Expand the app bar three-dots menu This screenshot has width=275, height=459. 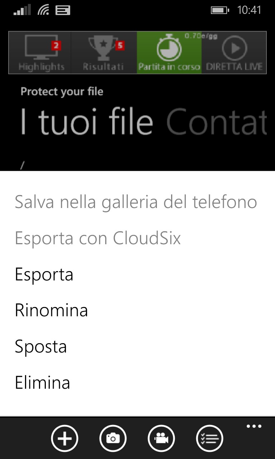tap(254, 426)
